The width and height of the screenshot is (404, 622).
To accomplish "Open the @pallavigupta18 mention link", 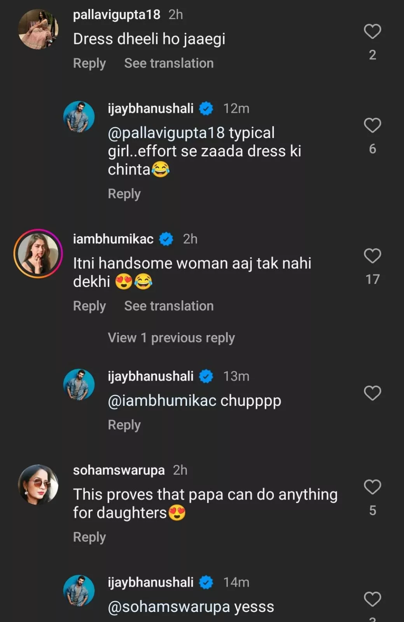I will tap(166, 133).
